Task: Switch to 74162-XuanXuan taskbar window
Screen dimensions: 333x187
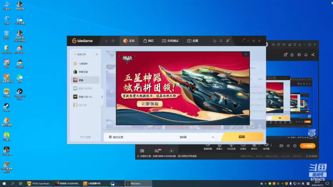Action: point(39,183)
